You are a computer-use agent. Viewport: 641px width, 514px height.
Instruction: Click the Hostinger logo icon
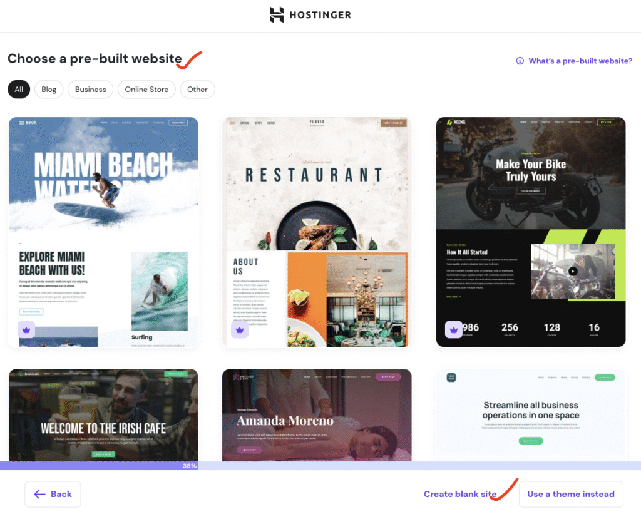click(x=277, y=15)
